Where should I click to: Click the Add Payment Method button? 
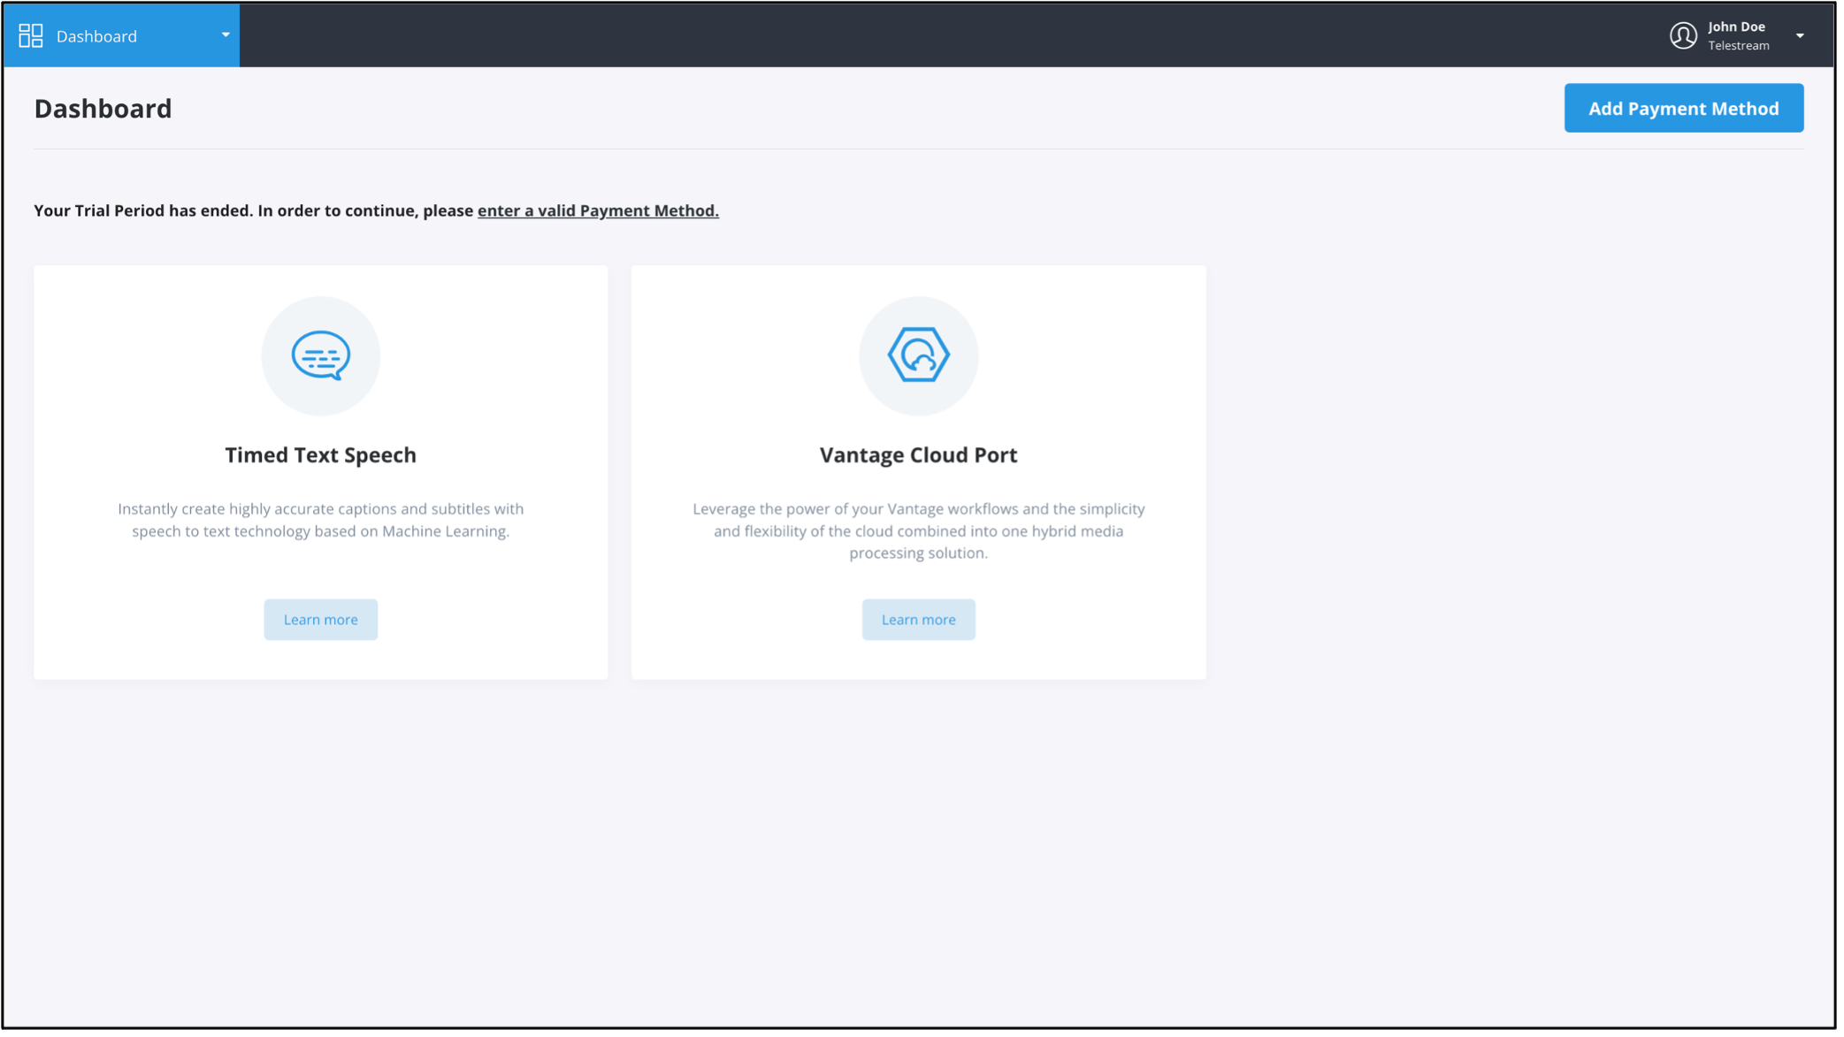tap(1683, 108)
